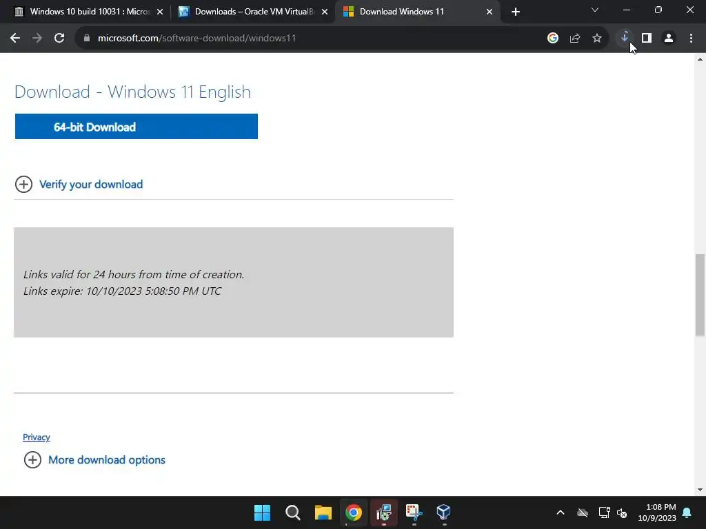The image size is (706, 529).
Task: Show hidden system tray icons
Action: (561, 512)
